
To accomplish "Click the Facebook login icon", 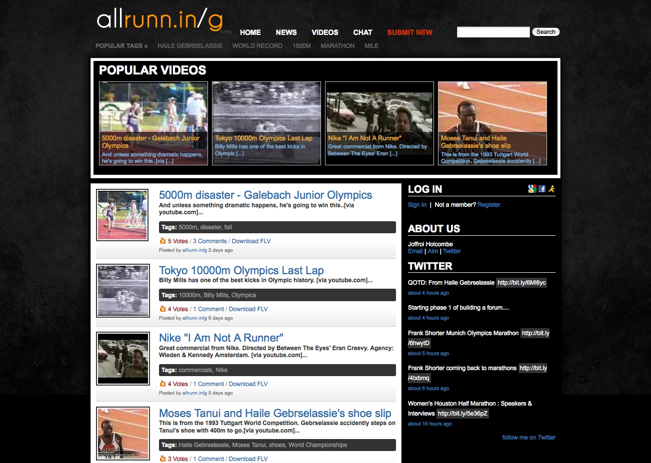I will tap(542, 189).
